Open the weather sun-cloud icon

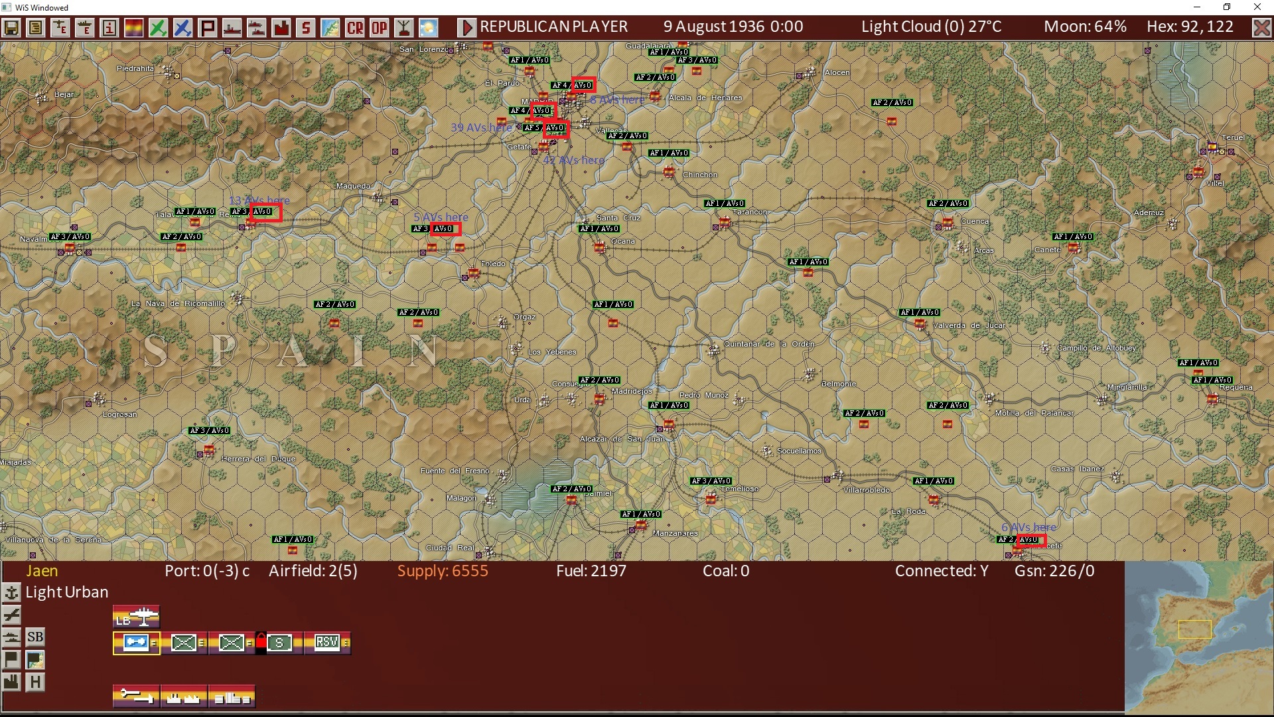(429, 28)
